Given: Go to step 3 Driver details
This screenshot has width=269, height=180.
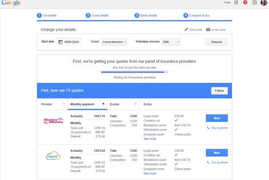Looking at the screenshot, I should click(x=145, y=16).
